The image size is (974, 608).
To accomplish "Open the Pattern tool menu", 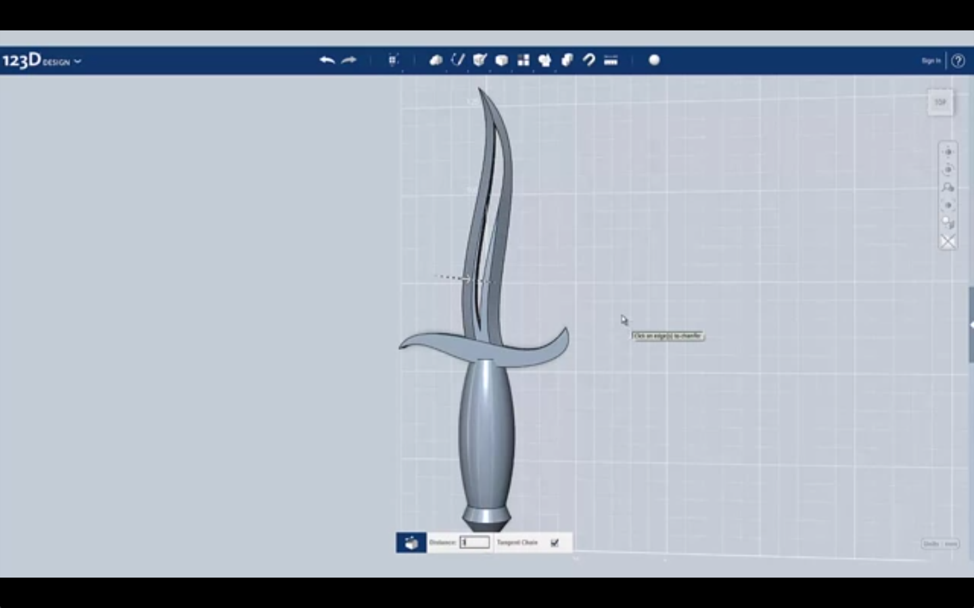I will pyautogui.click(x=523, y=60).
